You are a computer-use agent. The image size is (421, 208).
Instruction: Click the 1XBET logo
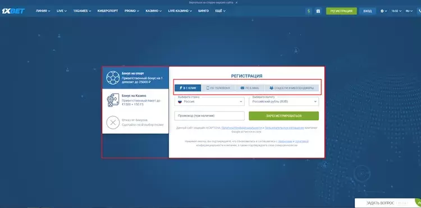click(x=13, y=11)
